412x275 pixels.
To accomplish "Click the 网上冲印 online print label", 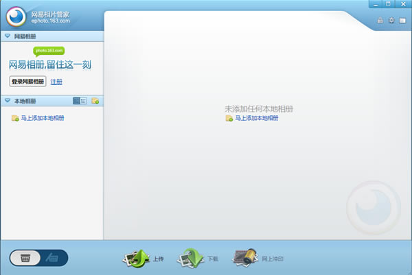I will 273,259.
